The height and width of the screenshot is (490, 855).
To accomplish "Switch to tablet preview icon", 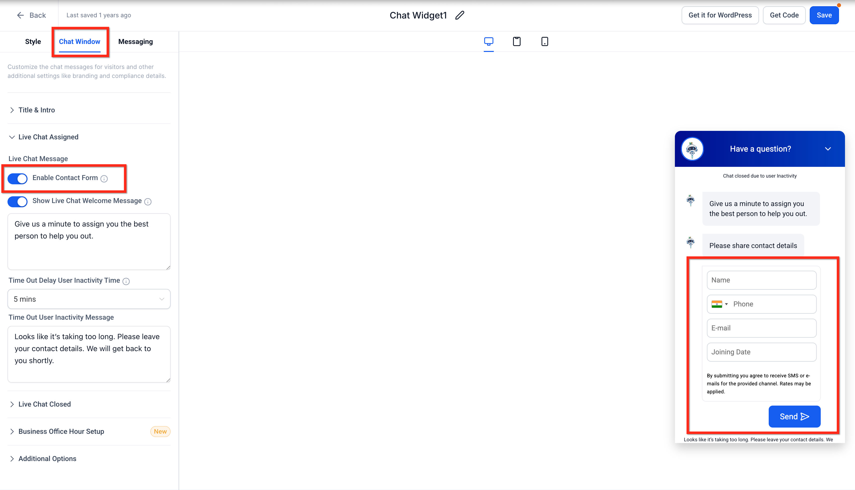I will [516, 41].
